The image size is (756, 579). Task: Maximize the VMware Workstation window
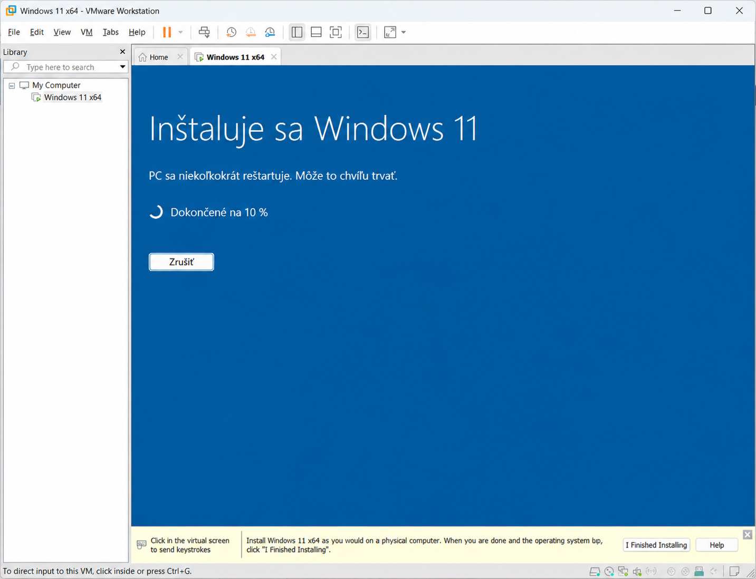tap(708, 11)
